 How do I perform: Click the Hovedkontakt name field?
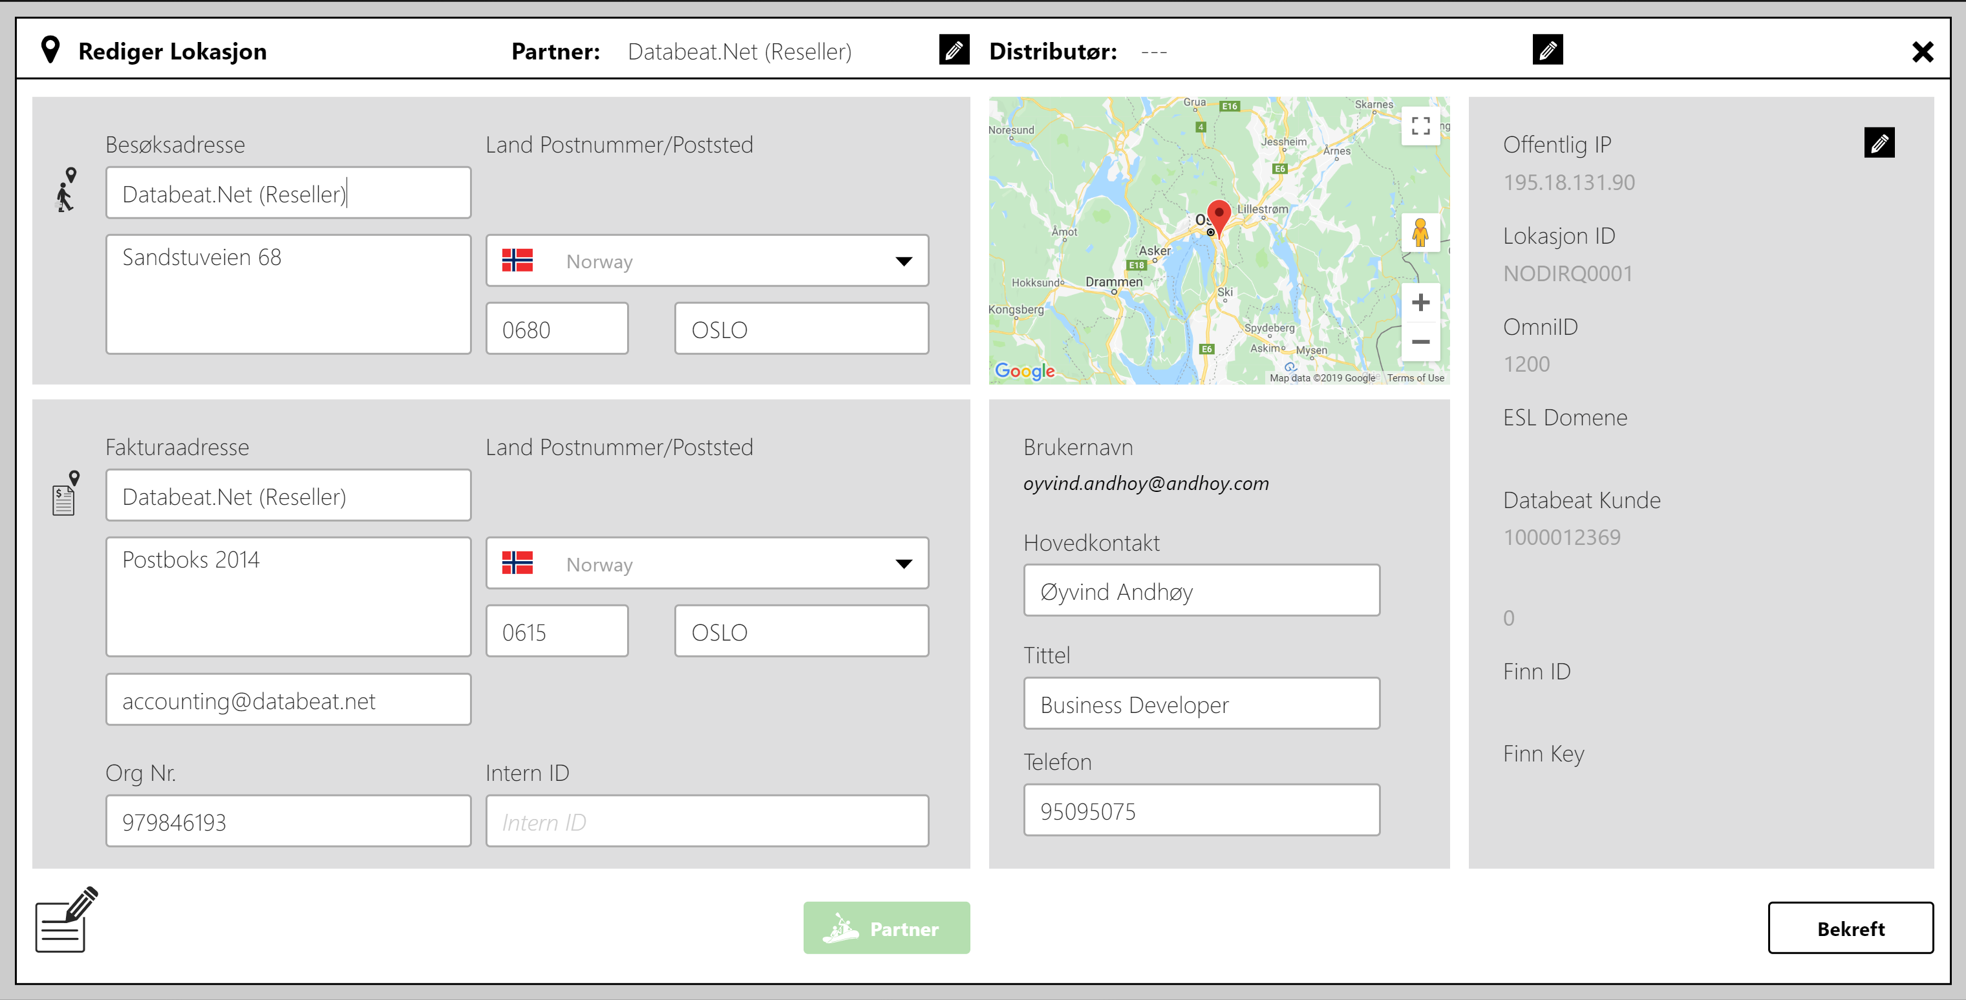(x=1200, y=592)
